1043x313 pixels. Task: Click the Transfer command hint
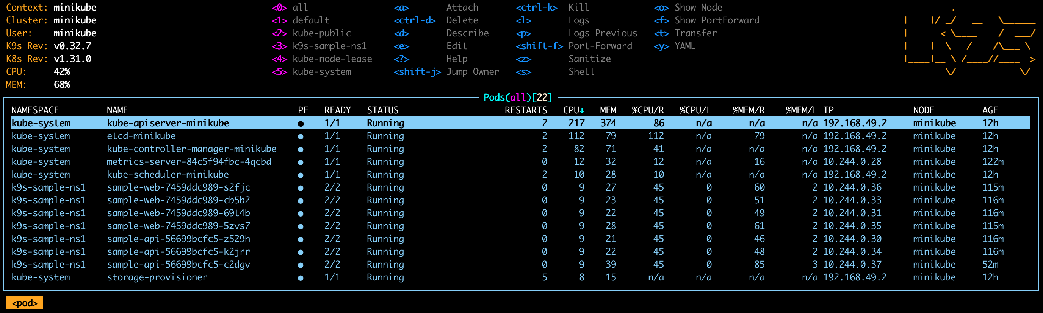tap(695, 34)
